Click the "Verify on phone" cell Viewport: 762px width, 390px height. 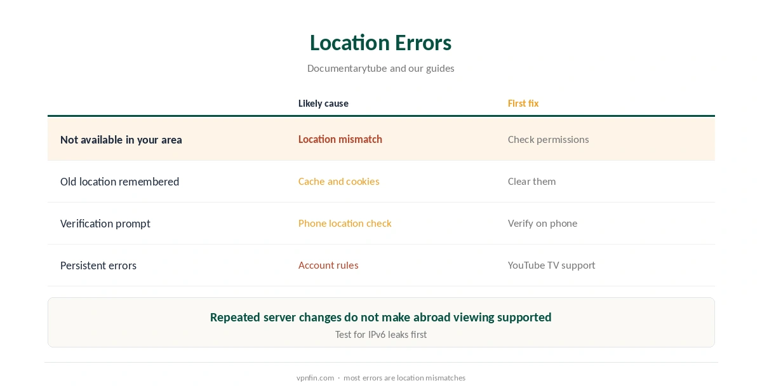click(x=543, y=223)
